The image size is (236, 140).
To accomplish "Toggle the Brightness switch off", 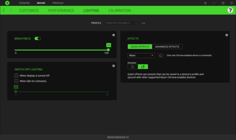I will 37,39.
